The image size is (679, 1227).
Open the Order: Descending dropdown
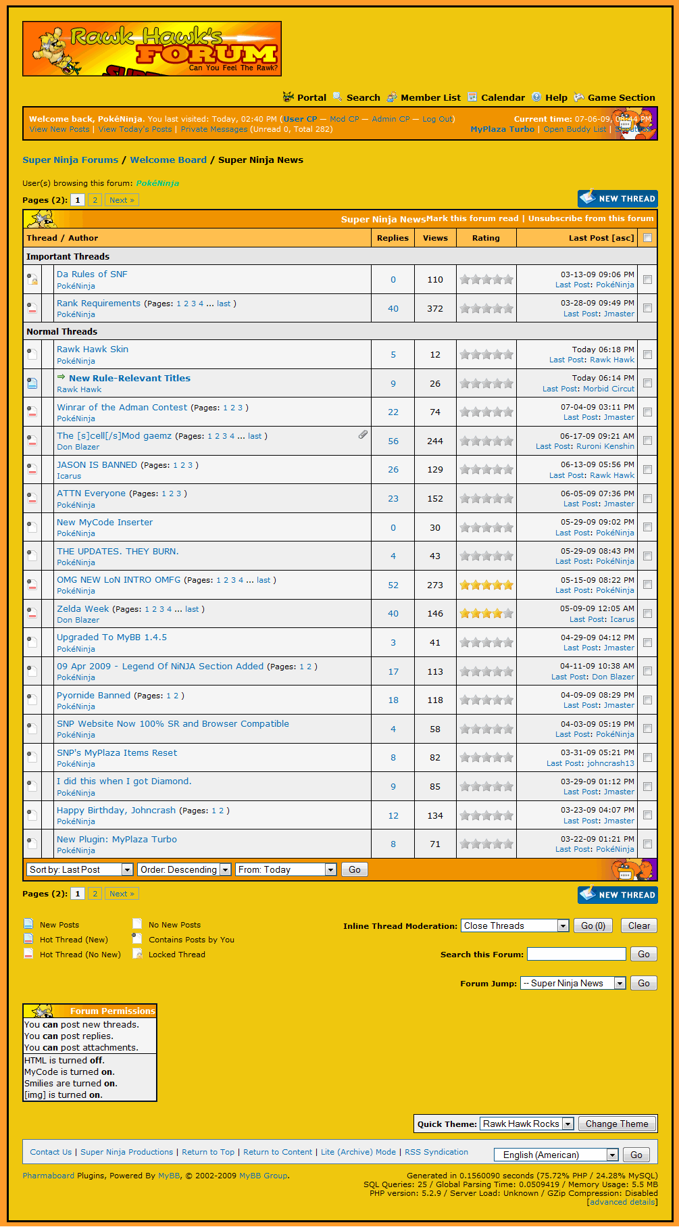point(184,869)
